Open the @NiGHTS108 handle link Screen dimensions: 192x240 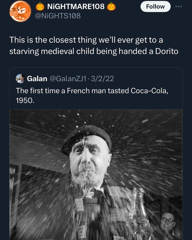tap(58, 16)
